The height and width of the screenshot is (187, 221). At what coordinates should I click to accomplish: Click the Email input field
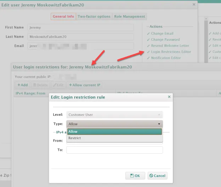click(x=81, y=46)
